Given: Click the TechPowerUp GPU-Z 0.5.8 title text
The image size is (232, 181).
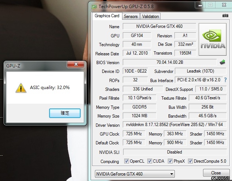Looking at the screenshot, I should click(x=126, y=7).
